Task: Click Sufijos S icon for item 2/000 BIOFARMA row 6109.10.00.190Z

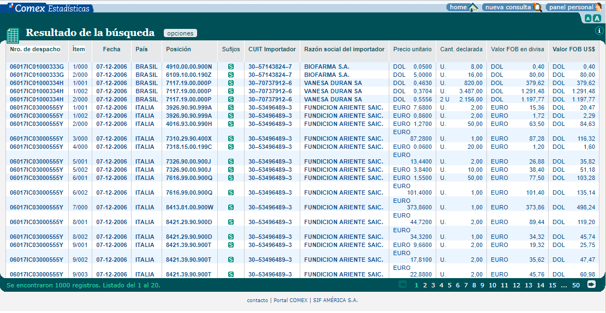Action: point(231,75)
